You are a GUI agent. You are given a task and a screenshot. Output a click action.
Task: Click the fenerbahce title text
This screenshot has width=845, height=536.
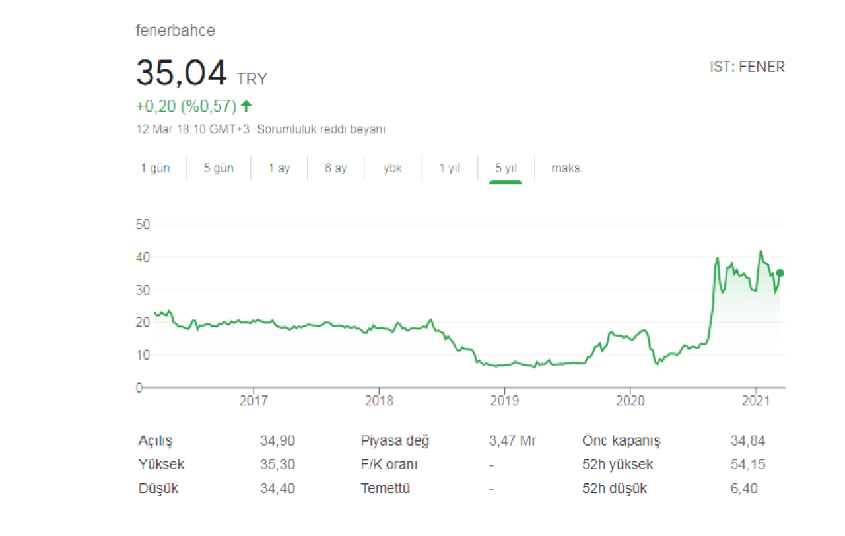tap(176, 30)
